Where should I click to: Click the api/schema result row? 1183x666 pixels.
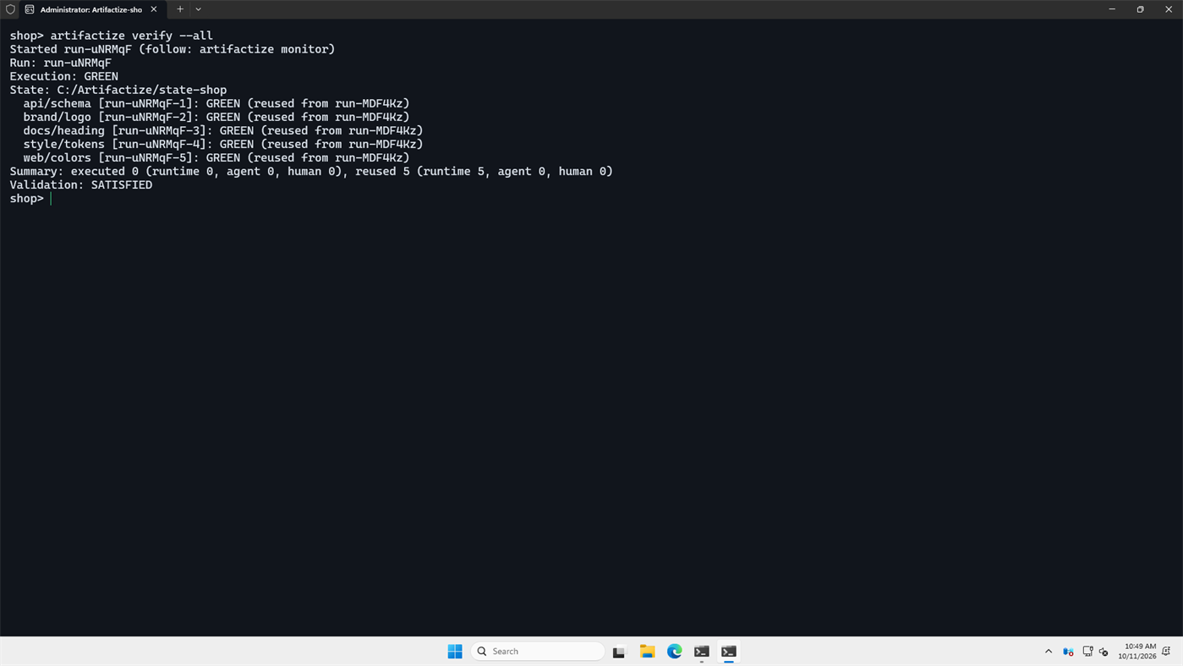(216, 103)
